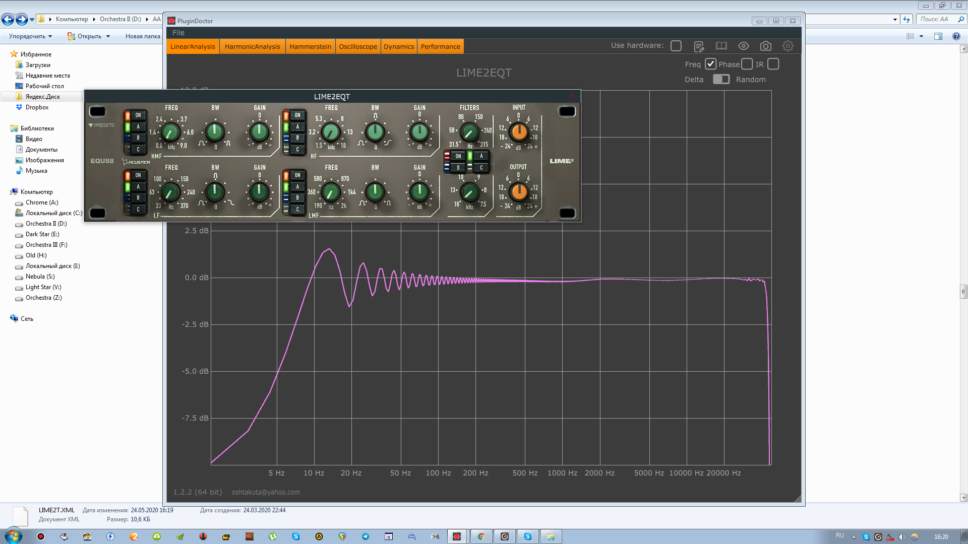Open Chrome from taskbar
968x544 pixels.
point(481,536)
